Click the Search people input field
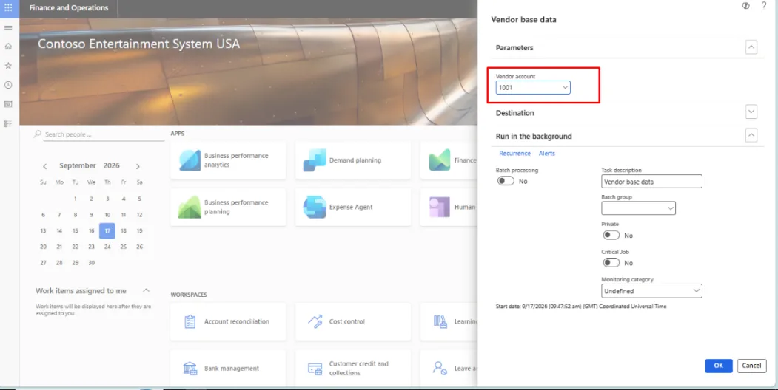 click(103, 134)
